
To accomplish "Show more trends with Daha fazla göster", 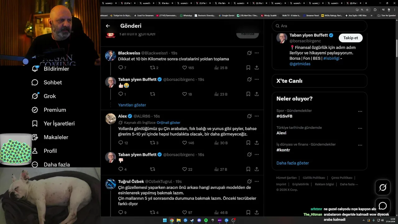I will 293,163.
